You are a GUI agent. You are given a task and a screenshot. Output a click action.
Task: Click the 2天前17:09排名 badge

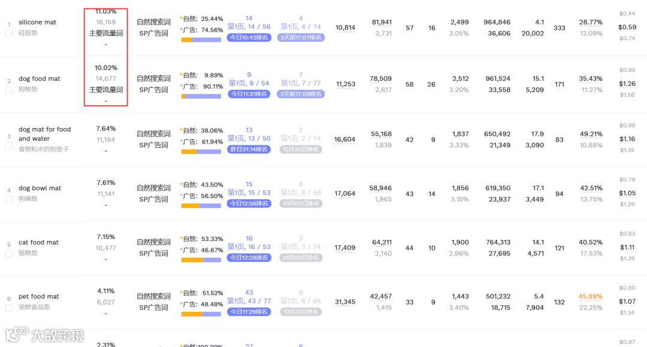pos(301,94)
